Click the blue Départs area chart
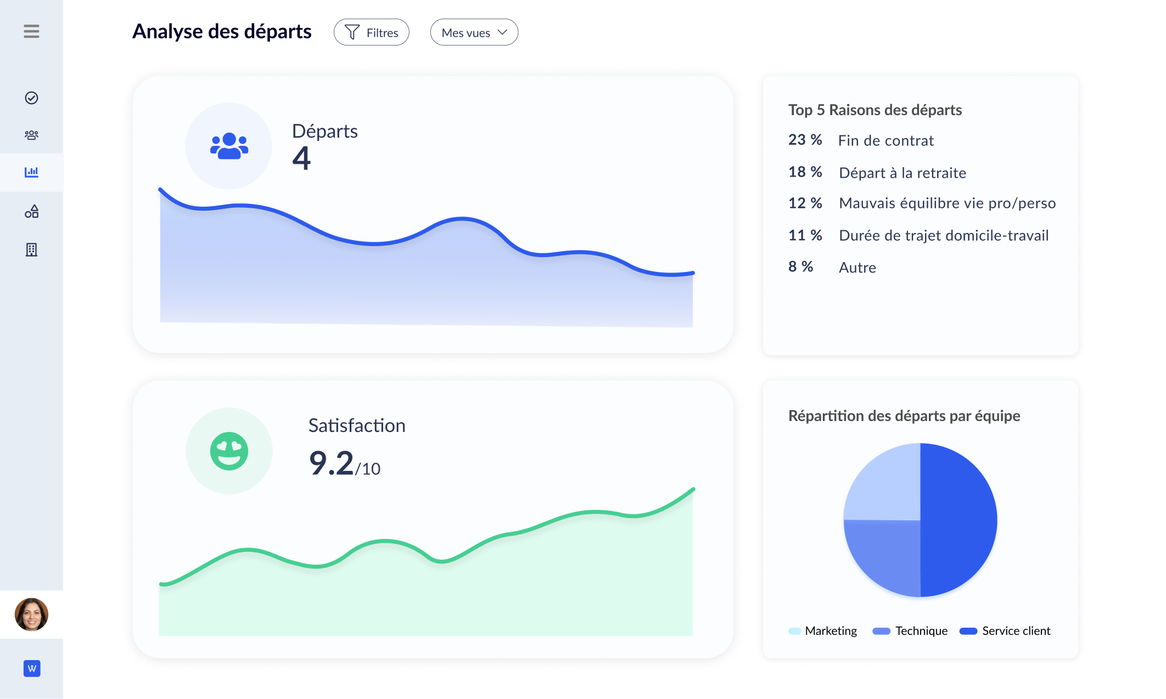The width and height of the screenshot is (1166, 699). coord(426,274)
